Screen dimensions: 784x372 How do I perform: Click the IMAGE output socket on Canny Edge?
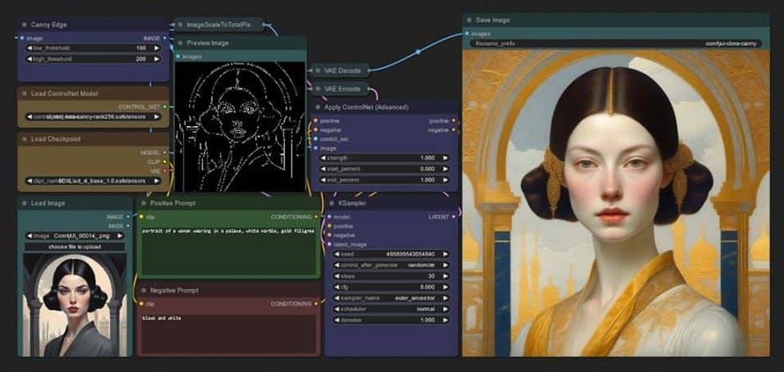(x=164, y=38)
